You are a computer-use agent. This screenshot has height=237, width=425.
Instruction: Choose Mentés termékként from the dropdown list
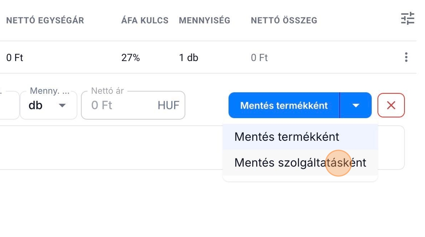click(x=286, y=137)
